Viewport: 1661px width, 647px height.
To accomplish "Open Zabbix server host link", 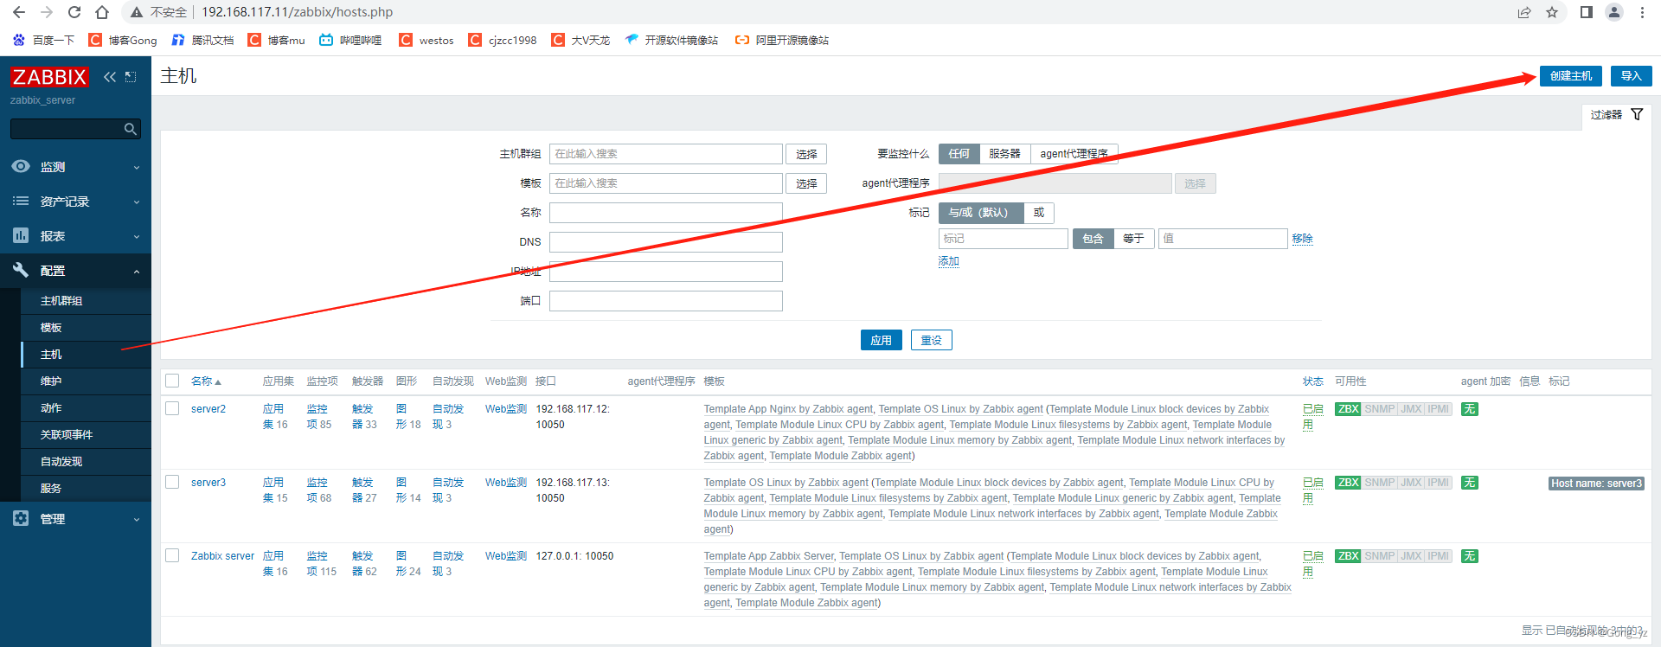I will pyautogui.click(x=222, y=556).
